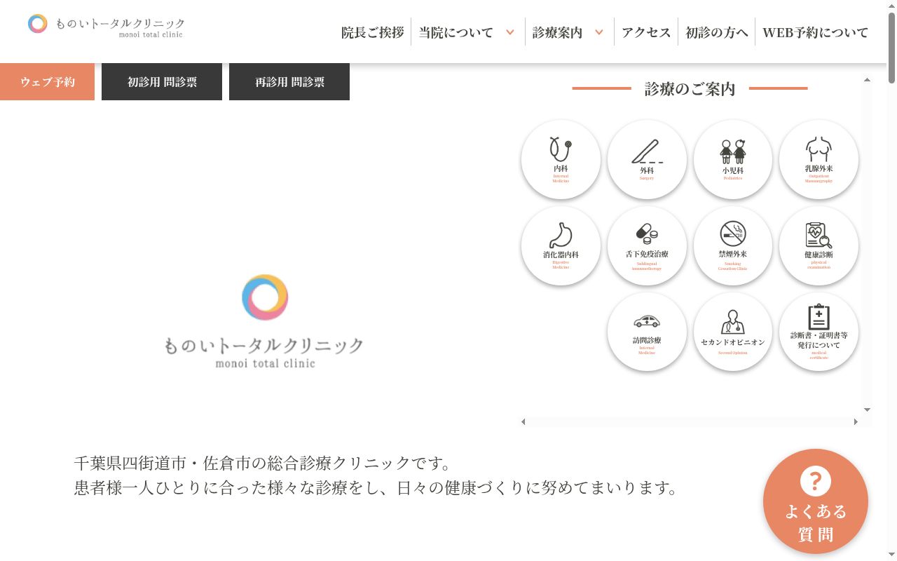Open the アクセス menu item
The image size is (897, 561).
tap(646, 32)
